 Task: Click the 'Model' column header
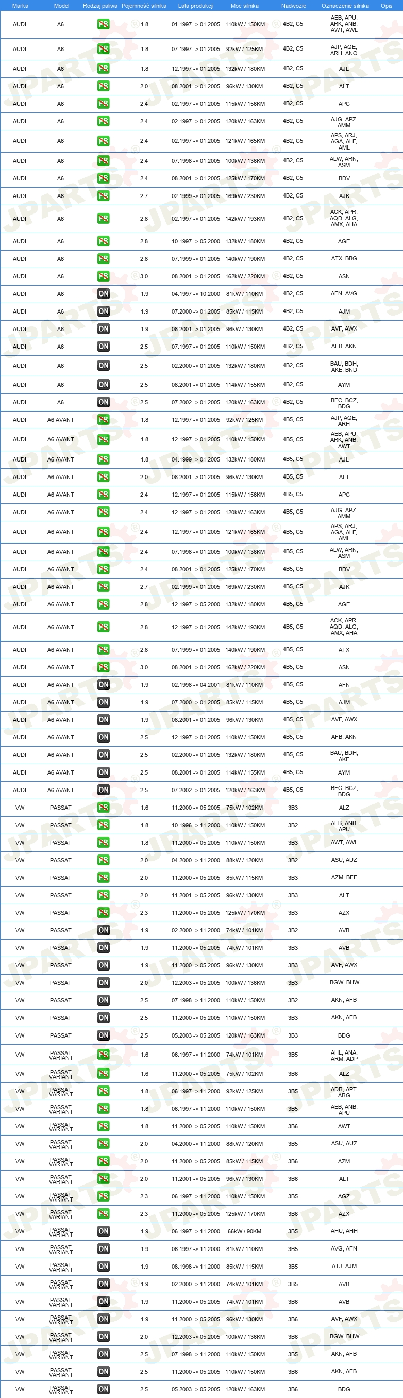click(61, 6)
